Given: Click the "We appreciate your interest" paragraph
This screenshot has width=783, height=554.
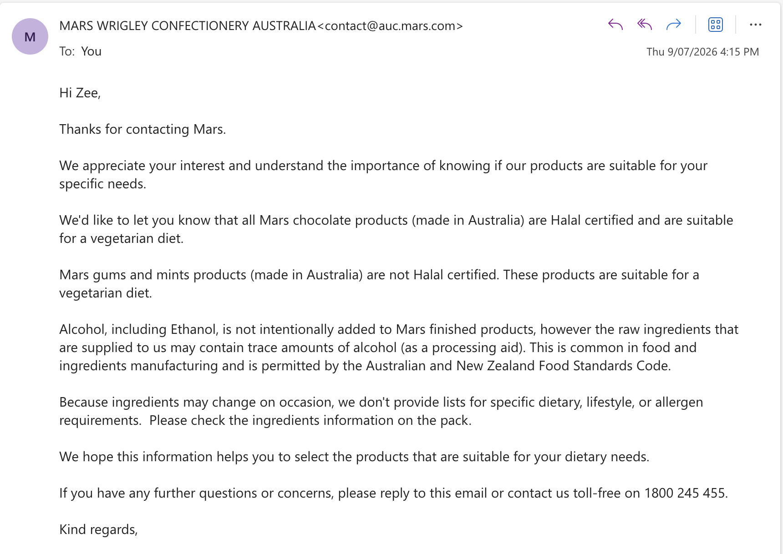Looking at the screenshot, I should click(383, 175).
